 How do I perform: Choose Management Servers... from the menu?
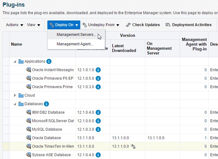click(x=76, y=35)
